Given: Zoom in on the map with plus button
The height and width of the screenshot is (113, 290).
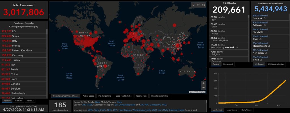Looking at the screenshot, I should click(x=203, y=83).
